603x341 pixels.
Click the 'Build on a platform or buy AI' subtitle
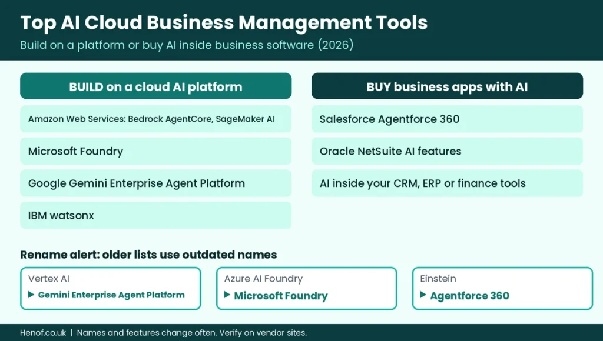point(187,45)
